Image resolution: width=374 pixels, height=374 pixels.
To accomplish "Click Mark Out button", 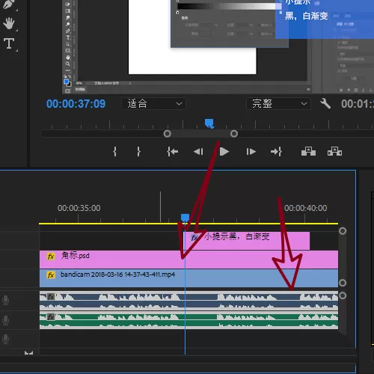I will (138, 151).
